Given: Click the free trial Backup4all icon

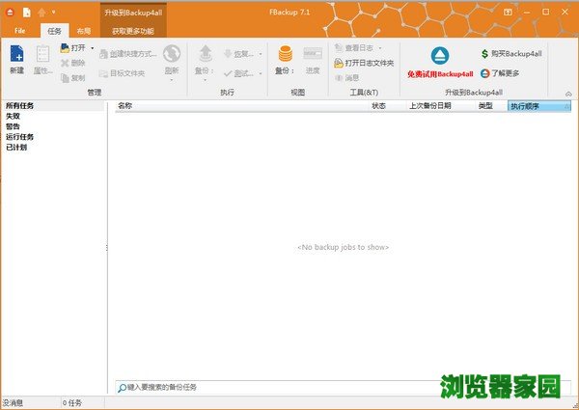Looking at the screenshot, I should [x=439, y=55].
